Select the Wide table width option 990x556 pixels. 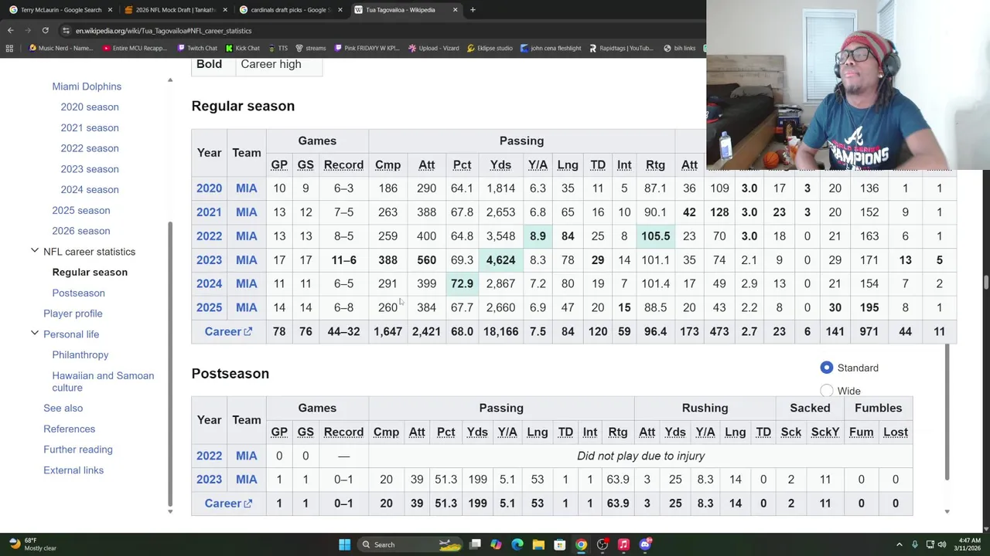click(x=827, y=391)
